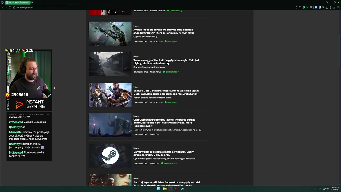The height and width of the screenshot is (192, 341).
Task: Open the easy setup sliders icon
Action: [x=338, y=7]
